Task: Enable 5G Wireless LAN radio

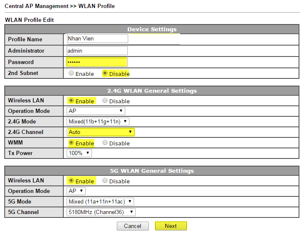Action: [71, 180]
